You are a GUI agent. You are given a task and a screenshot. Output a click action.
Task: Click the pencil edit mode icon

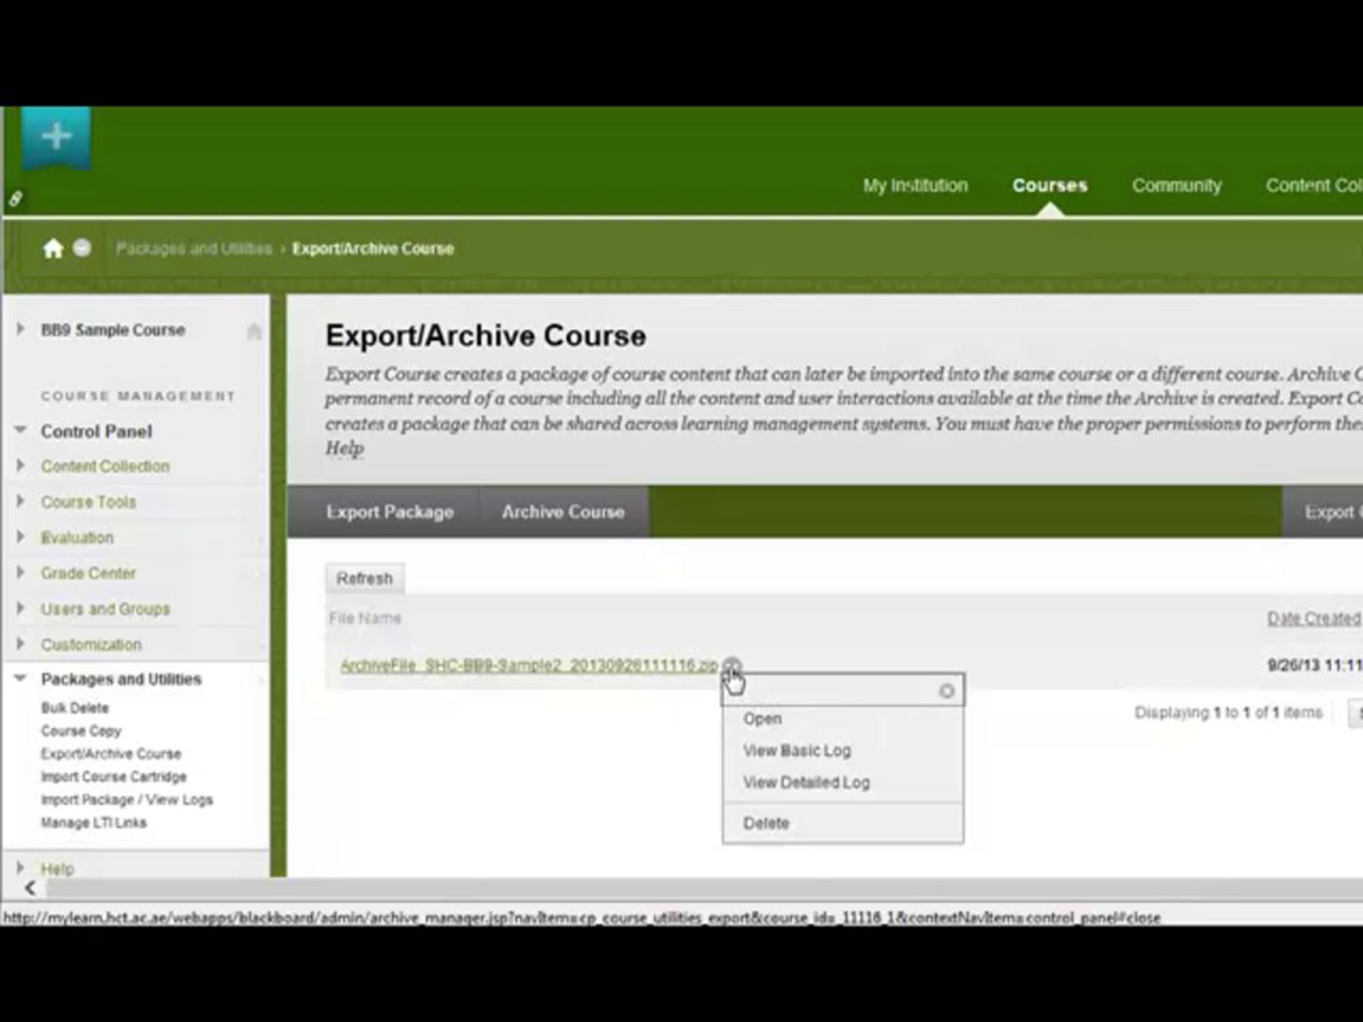pyautogui.click(x=15, y=198)
